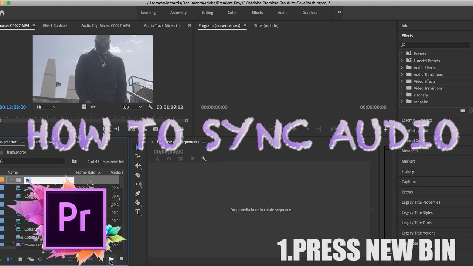Expand the Video Effects folder
The image size is (473, 266).
[402, 81]
